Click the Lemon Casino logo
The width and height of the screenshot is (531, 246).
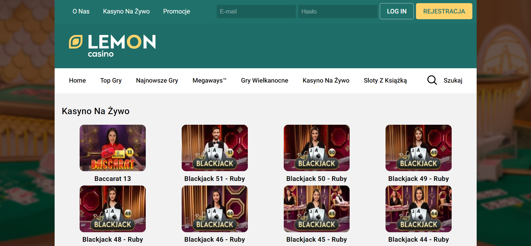tap(112, 46)
